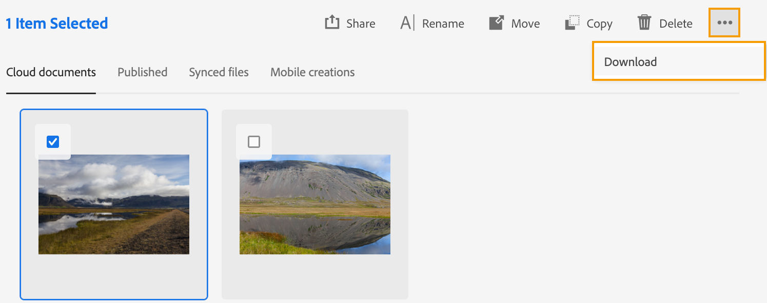Select the Rename icon

pyautogui.click(x=406, y=22)
